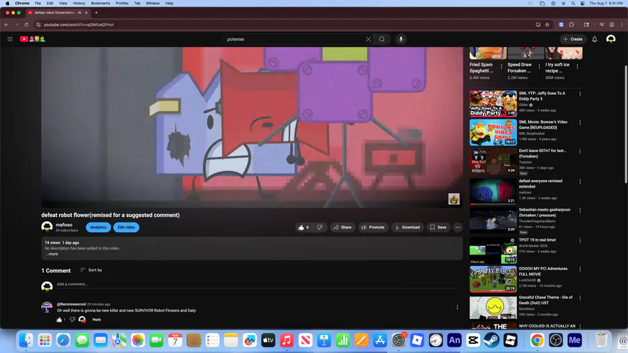Open the notifications bell
Screen dimensions: 628x353
pyautogui.click(x=595, y=39)
